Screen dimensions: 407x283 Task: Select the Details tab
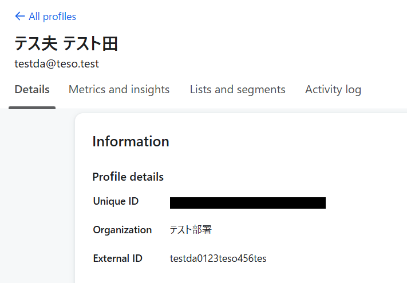pyautogui.click(x=32, y=90)
